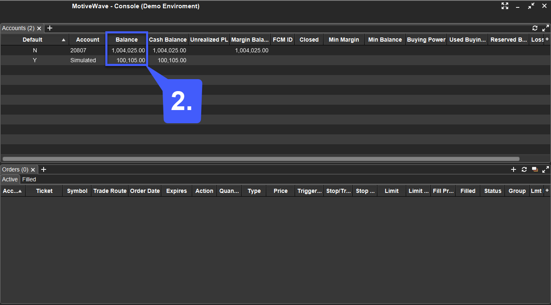Viewport: 551px width, 305px height.
Task: Open stacked windows icon in Orders panel
Action: 535,169
